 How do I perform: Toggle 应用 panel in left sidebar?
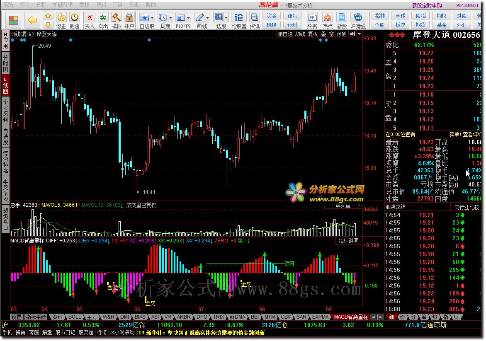click(x=5, y=41)
